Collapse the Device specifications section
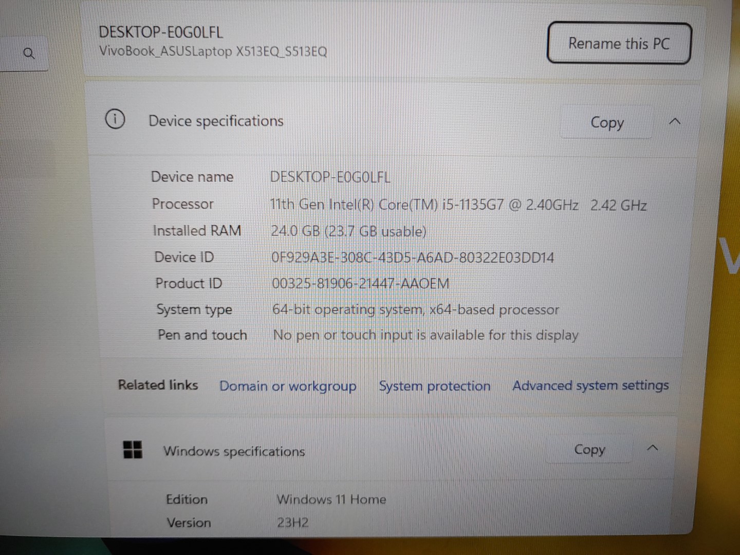Image resolution: width=740 pixels, height=555 pixels. (x=675, y=122)
